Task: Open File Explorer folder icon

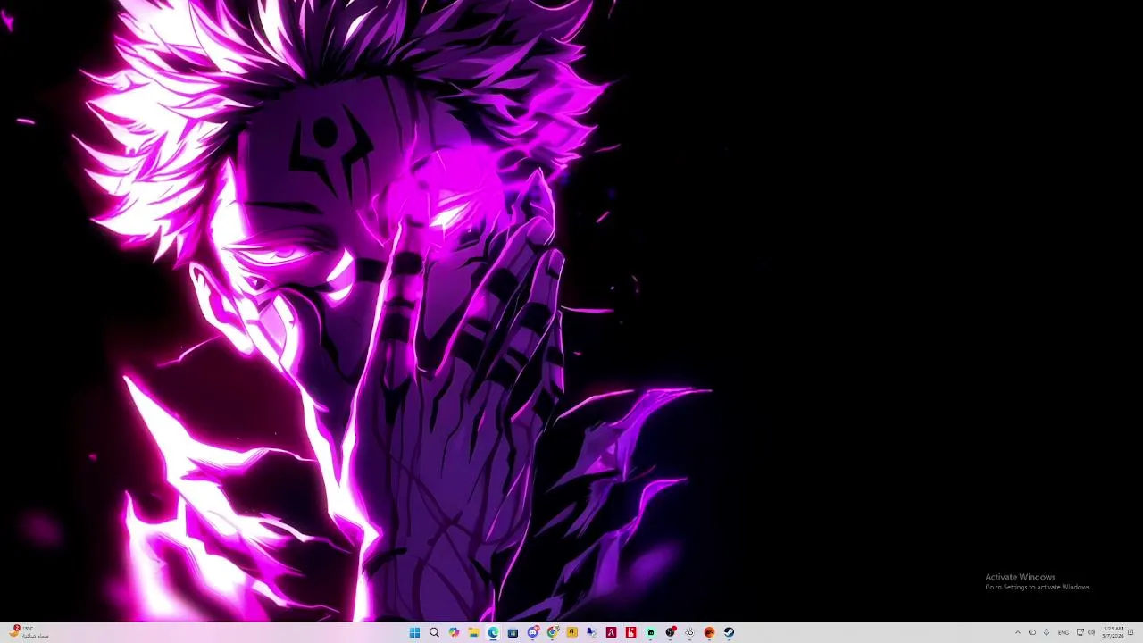Action: 473,632
